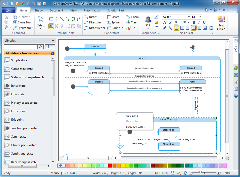Grow font size icon
This screenshot has height=177, width=240.
pos(165,22)
